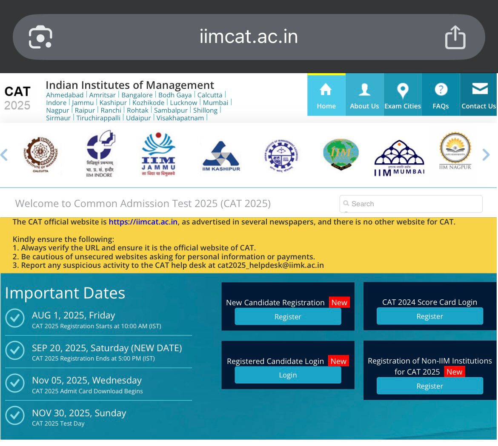Click the magnifier icon in Search box
Image resolution: width=498 pixels, height=446 pixels.
click(346, 203)
